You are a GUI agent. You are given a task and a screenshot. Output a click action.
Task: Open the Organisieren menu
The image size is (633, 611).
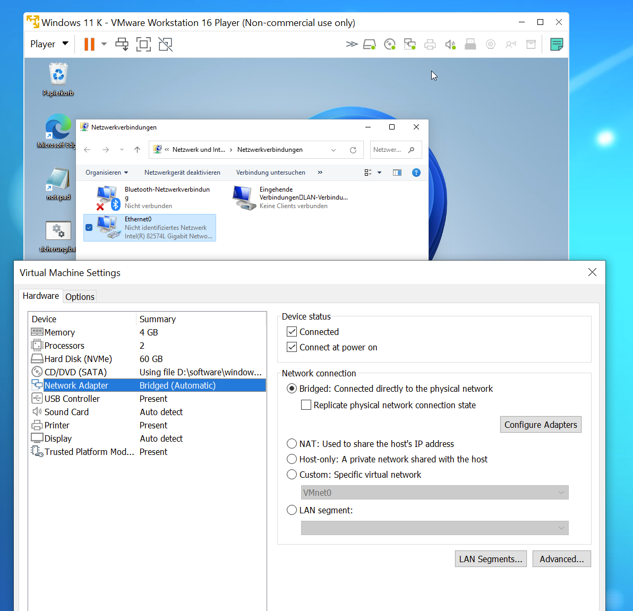click(107, 173)
